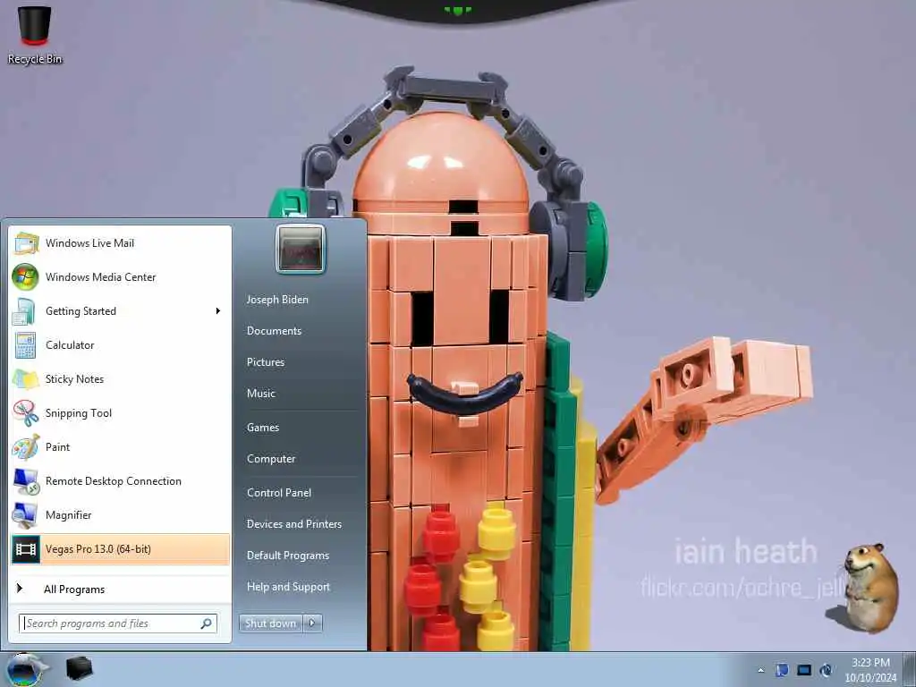Expand All Programs list

pos(120,589)
